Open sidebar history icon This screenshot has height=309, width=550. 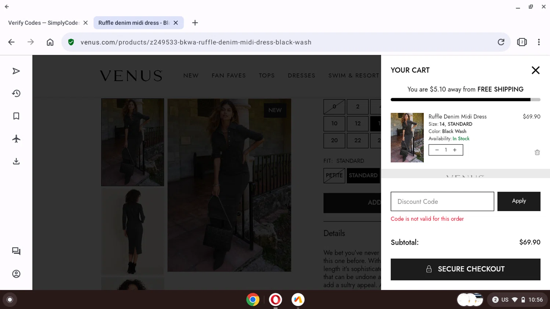click(x=16, y=93)
